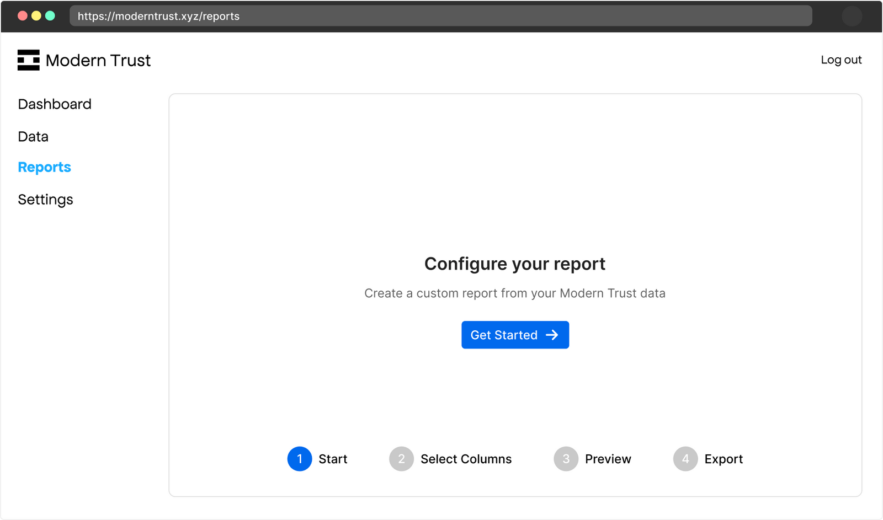883x520 pixels.
Task: Open the Settings section
Action: point(45,199)
